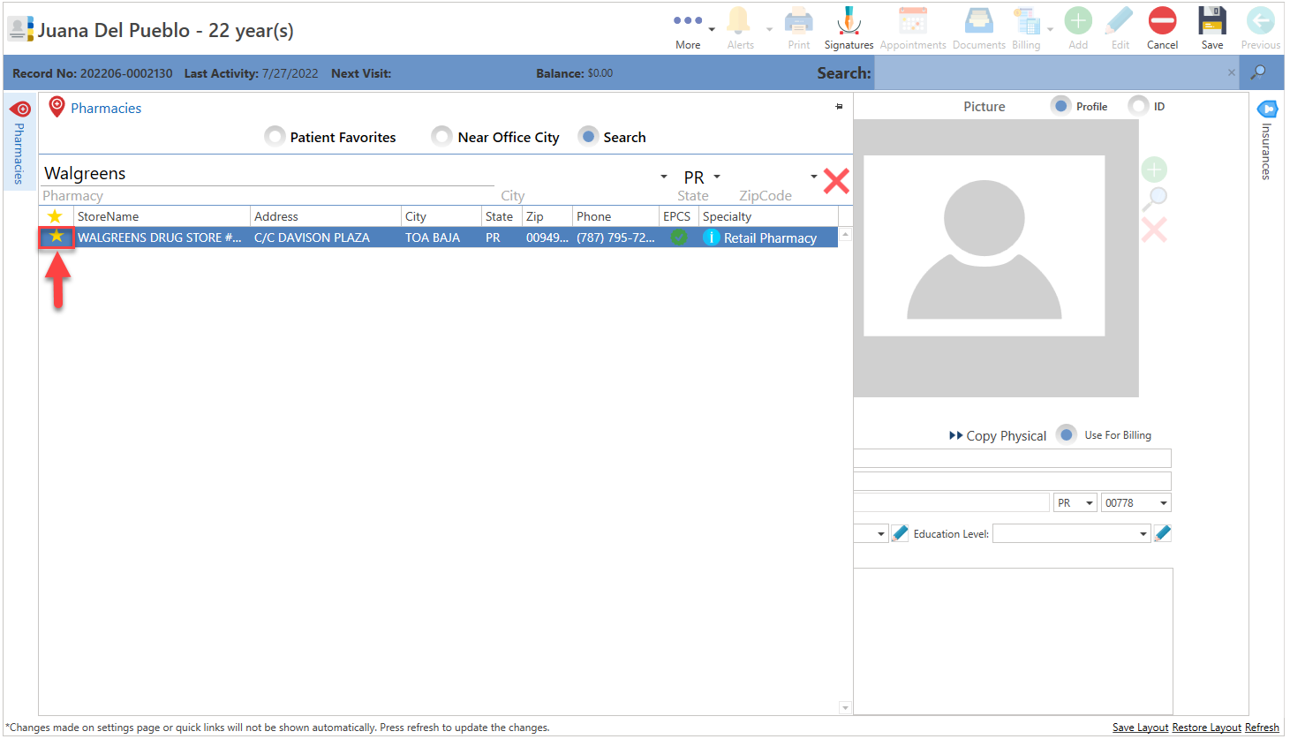Click the pharmacy list scrollbar up arrow
Screen dimensions: 1290x739
pos(845,235)
